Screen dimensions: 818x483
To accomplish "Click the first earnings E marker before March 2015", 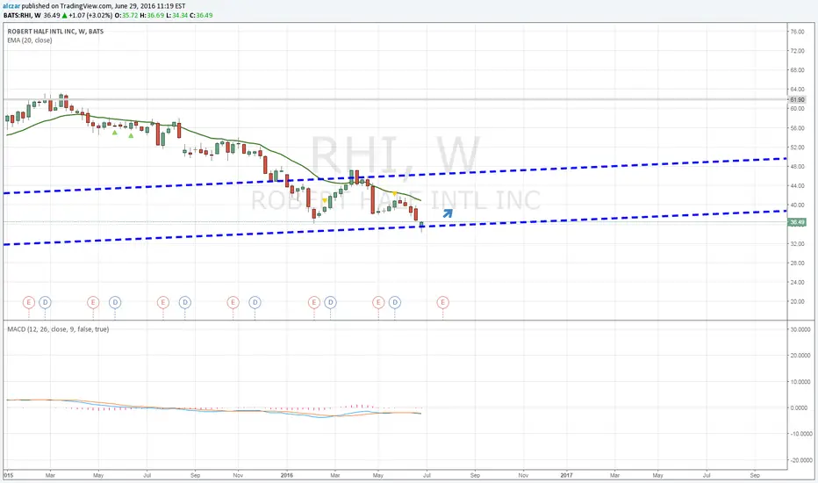I will 29,302.
